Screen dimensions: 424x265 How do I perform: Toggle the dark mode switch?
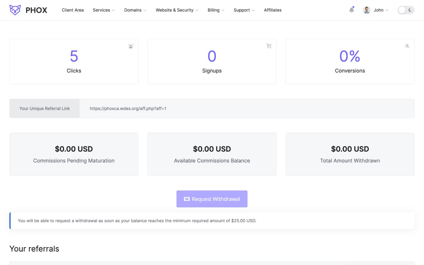coord(406,10)
